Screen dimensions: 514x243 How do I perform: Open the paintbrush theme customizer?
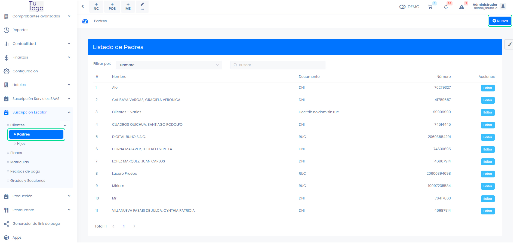[509, 44]
